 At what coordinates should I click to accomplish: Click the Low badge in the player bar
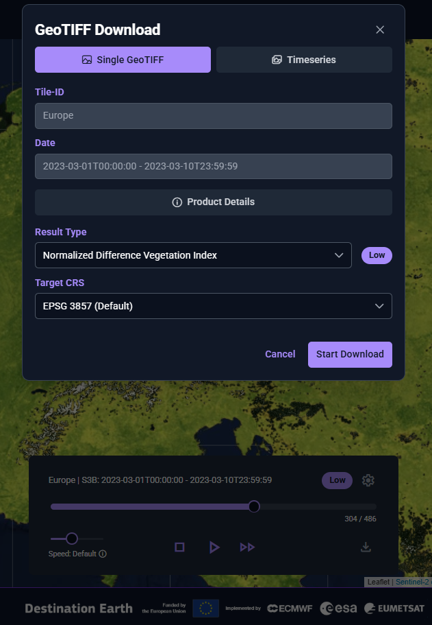pyautogui.click(x=337, y=480)
